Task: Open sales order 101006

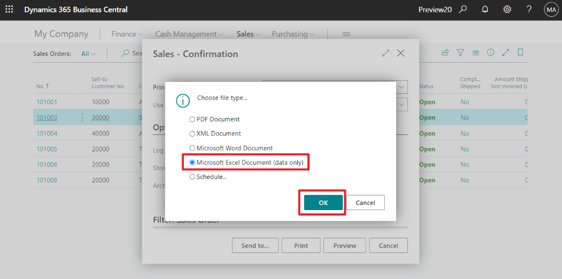Action: click(x=47, y=164)
